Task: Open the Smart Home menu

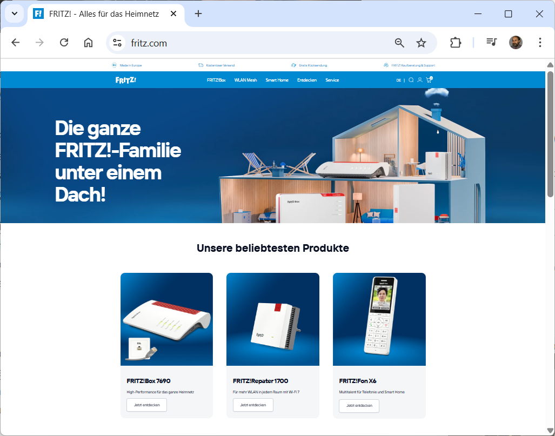Action: click(277, 80)
